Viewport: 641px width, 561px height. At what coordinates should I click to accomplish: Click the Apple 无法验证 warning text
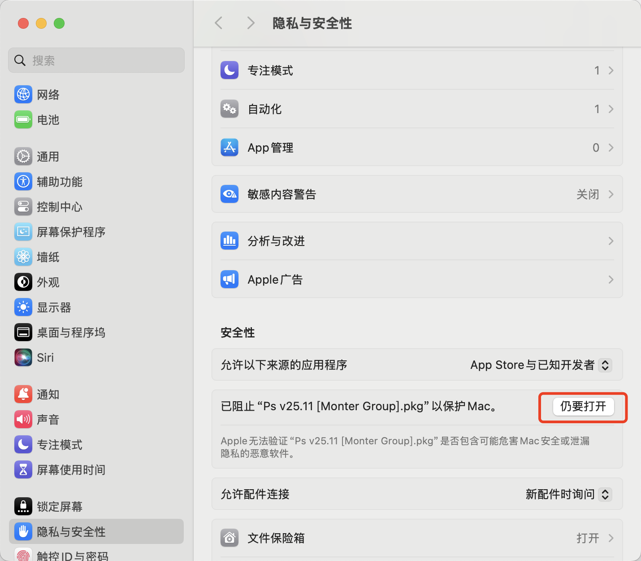[405, 447]
